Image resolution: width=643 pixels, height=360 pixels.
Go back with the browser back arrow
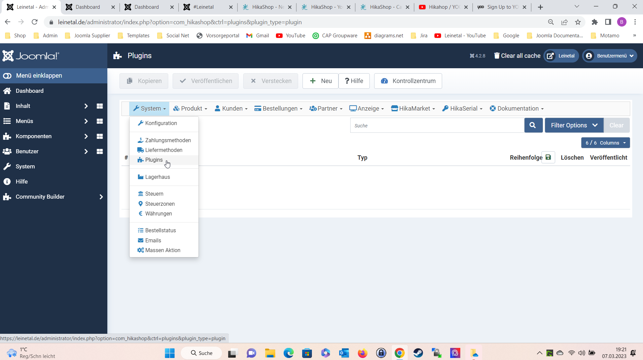7,22
